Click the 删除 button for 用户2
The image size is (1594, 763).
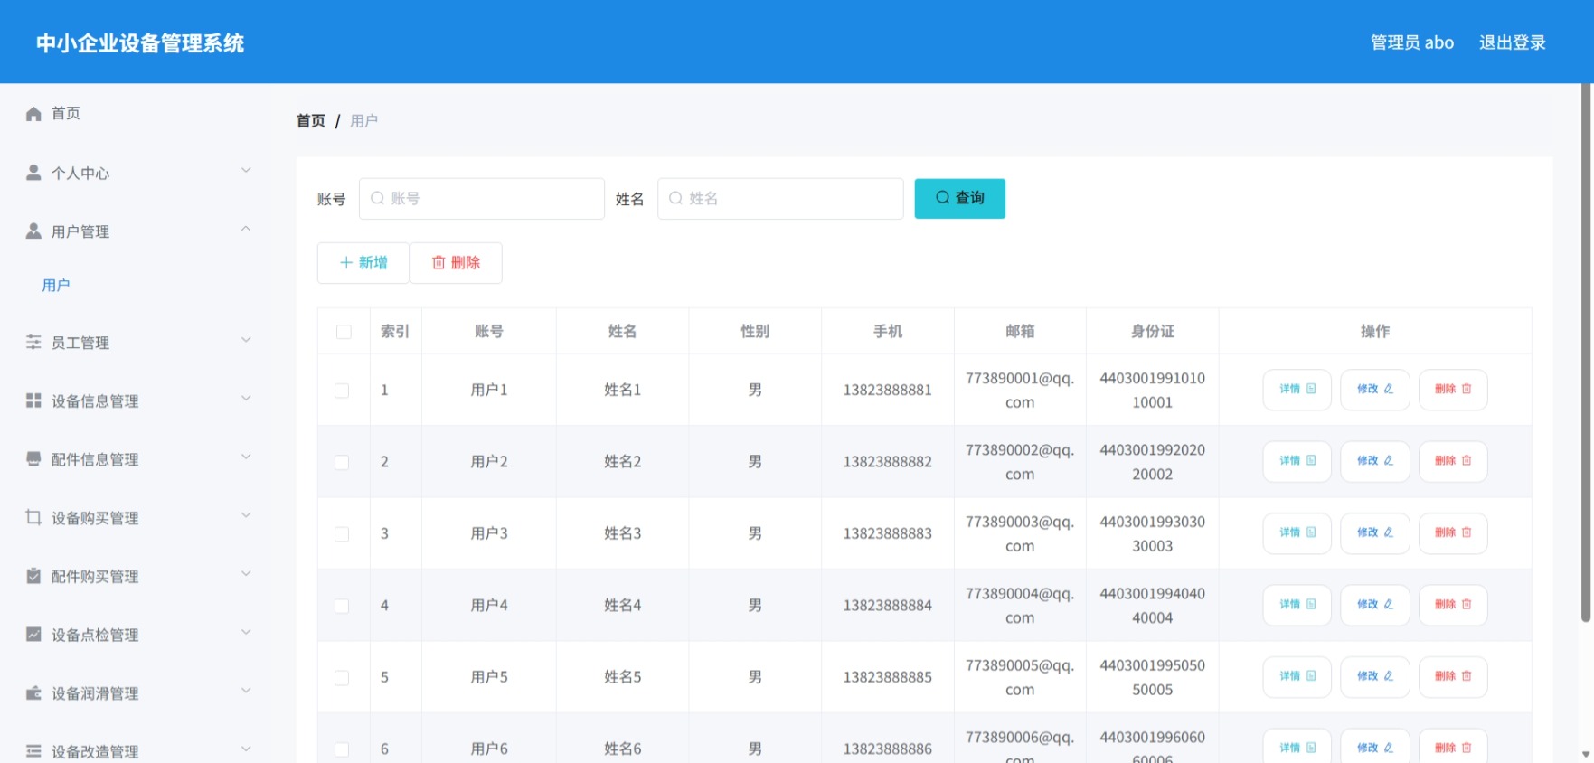1452,461
